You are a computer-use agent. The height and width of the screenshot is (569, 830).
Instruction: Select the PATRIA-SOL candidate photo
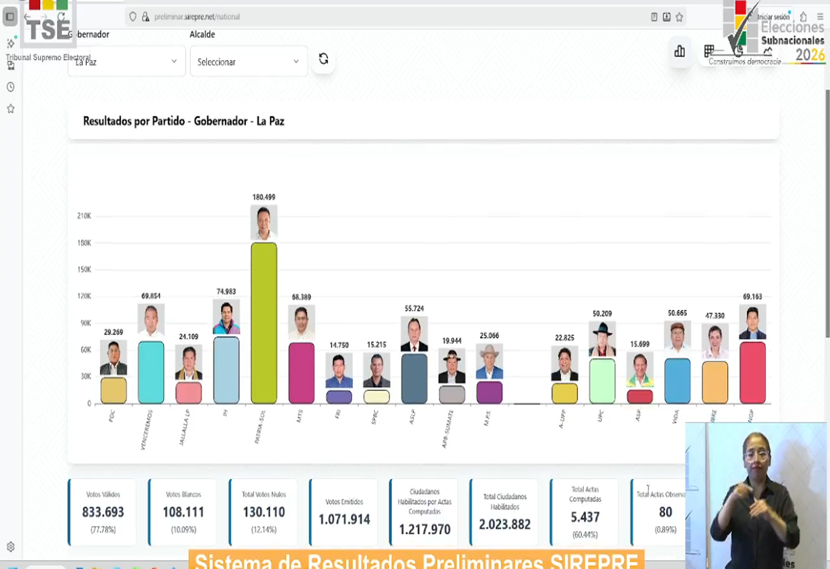click(x=264, y=223)
